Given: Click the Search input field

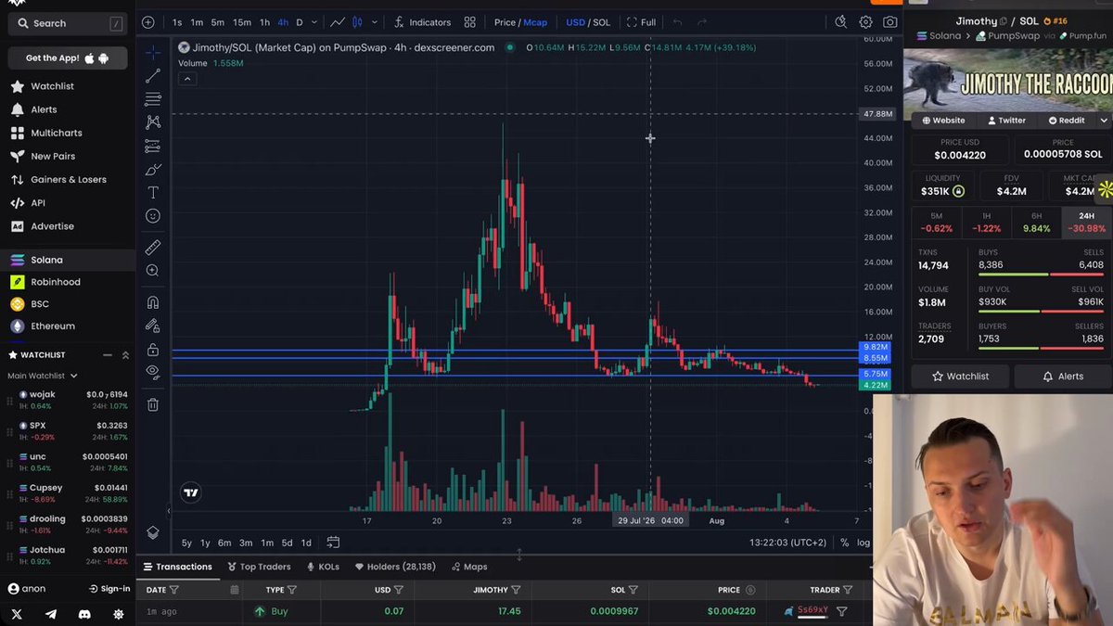Looking at the screenshot, I should [68, 23].
